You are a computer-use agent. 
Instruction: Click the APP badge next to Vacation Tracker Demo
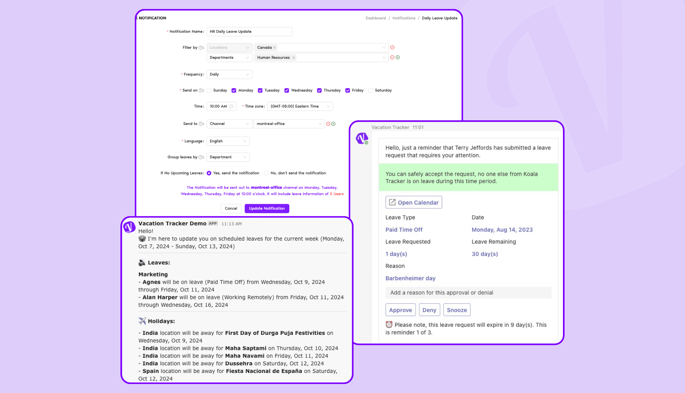click(x=213, y=224)
